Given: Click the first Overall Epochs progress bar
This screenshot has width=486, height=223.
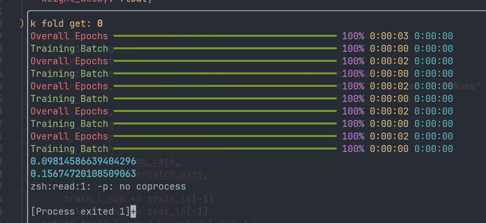Looking at the screenshot, I should pyautogui.click(x=225, y=36).
